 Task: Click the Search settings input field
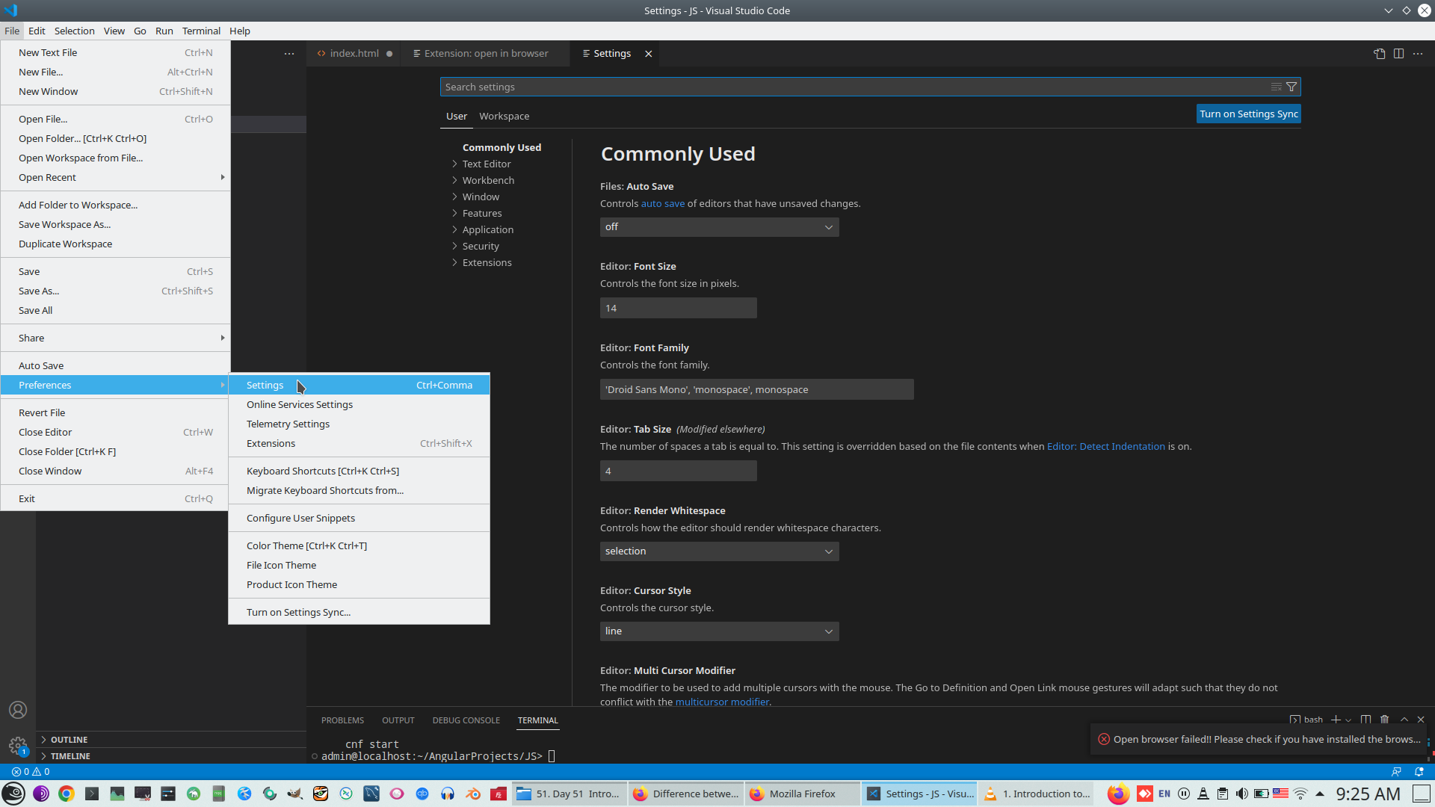pos(852,87)
